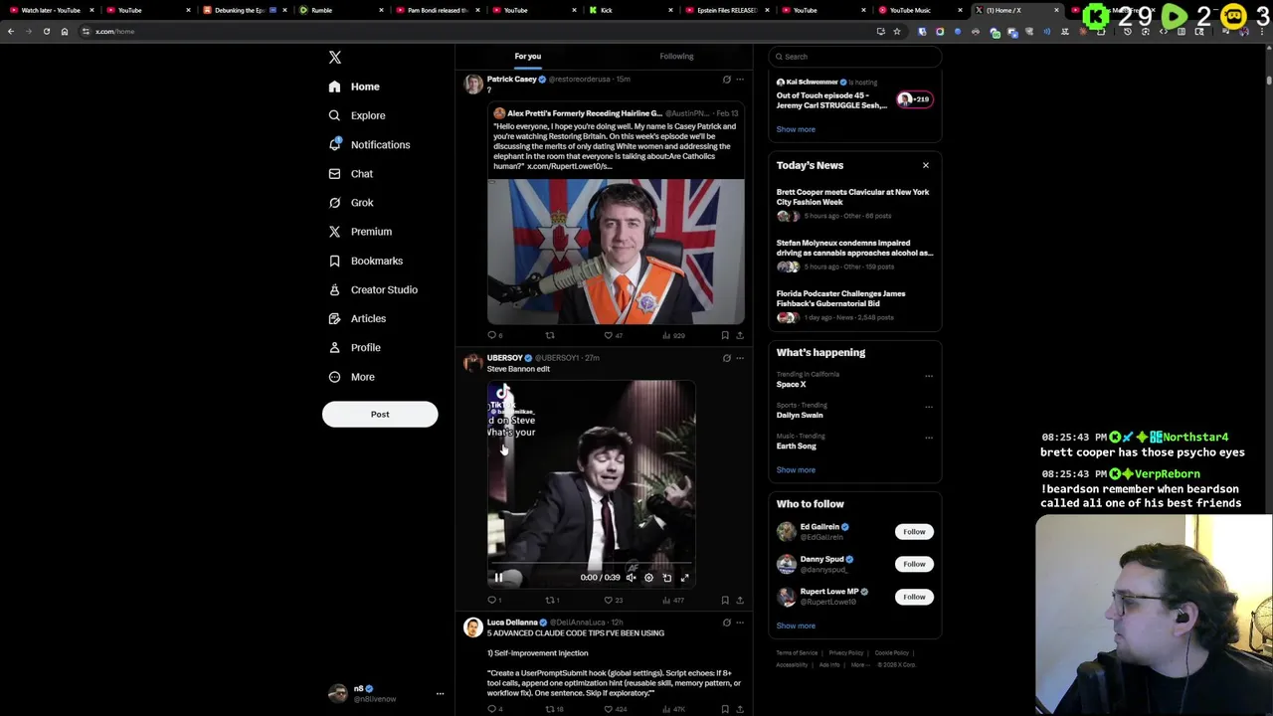
Task: Open options menu on UBERSOY's post
Action: [x=740, y=358]
